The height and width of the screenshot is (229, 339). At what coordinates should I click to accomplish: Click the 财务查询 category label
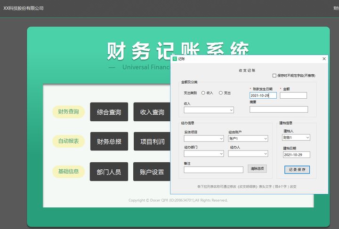[x=69, y=112]
